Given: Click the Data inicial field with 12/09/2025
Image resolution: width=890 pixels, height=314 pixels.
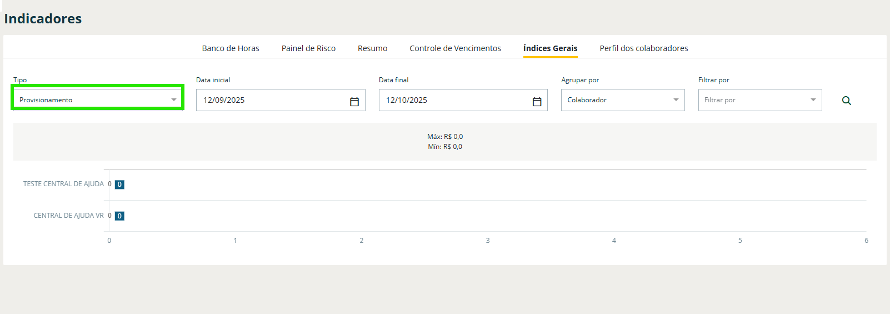Looking at the screenshot, I should tap(272, 100).
